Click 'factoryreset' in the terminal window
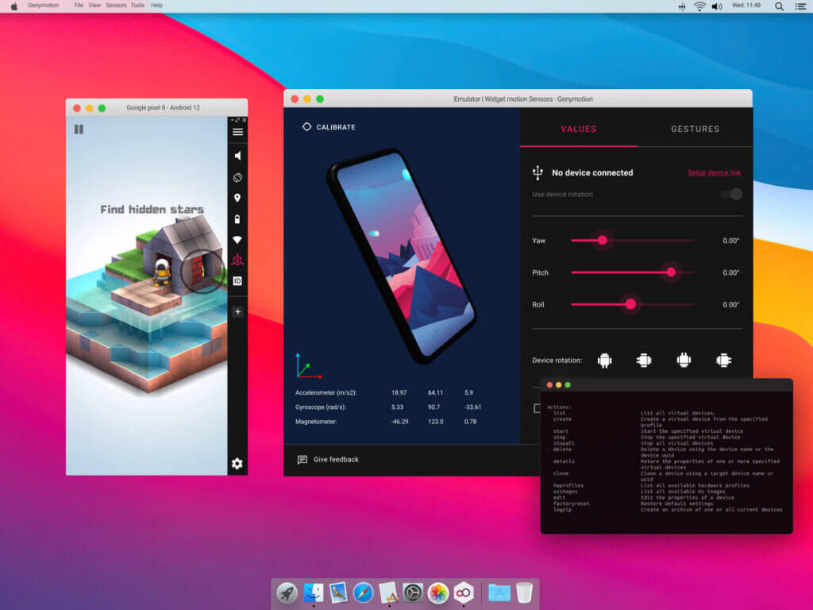The image size is (813, 610). [571, 504]
